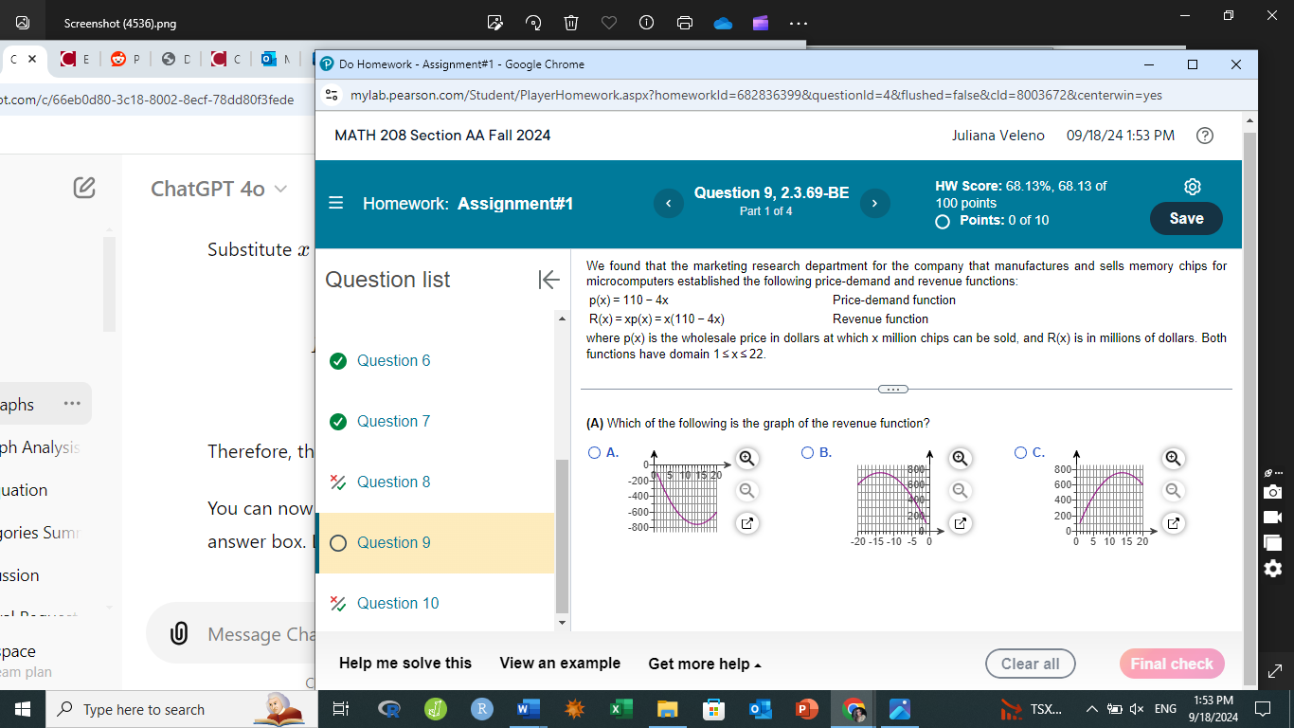
Task: Expand the Get more help dropdown
Action: click(x=703, y=664)
